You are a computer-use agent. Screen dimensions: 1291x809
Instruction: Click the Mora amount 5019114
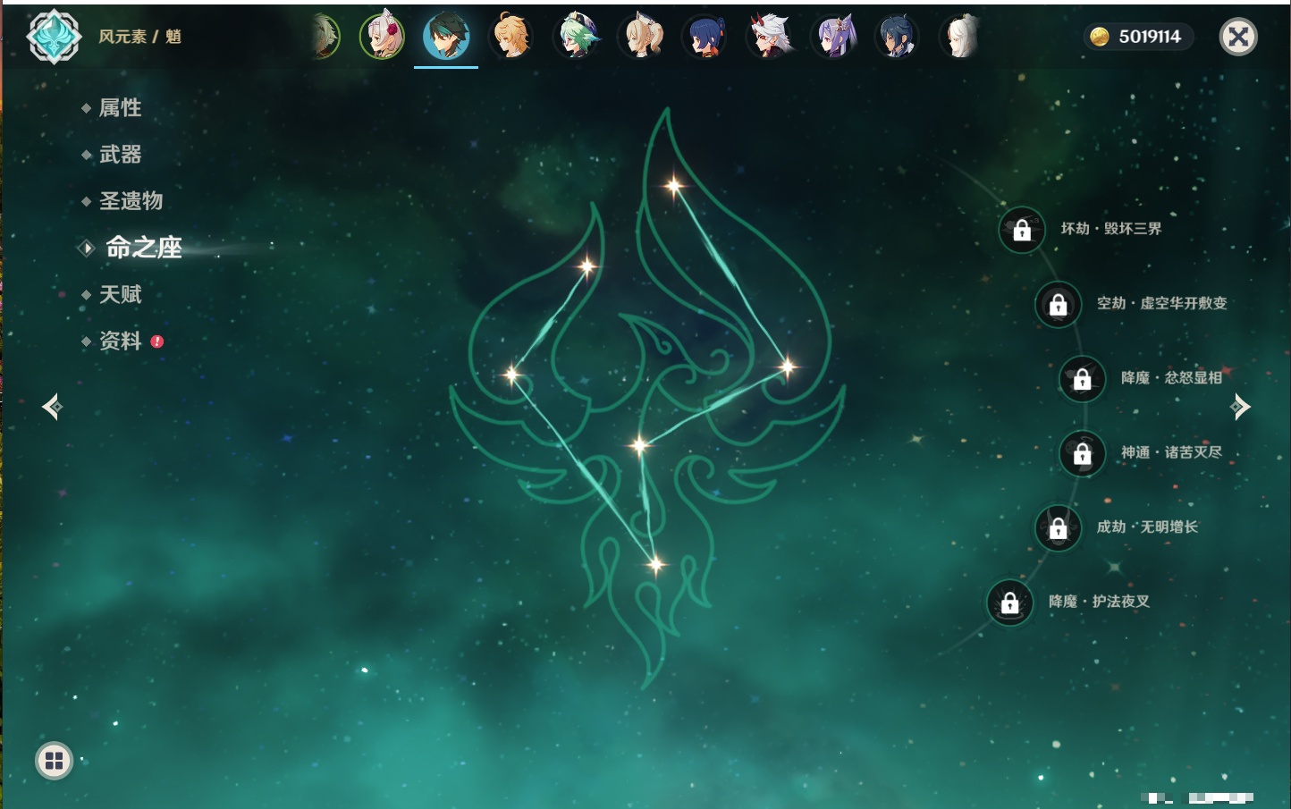point(1150,37)
